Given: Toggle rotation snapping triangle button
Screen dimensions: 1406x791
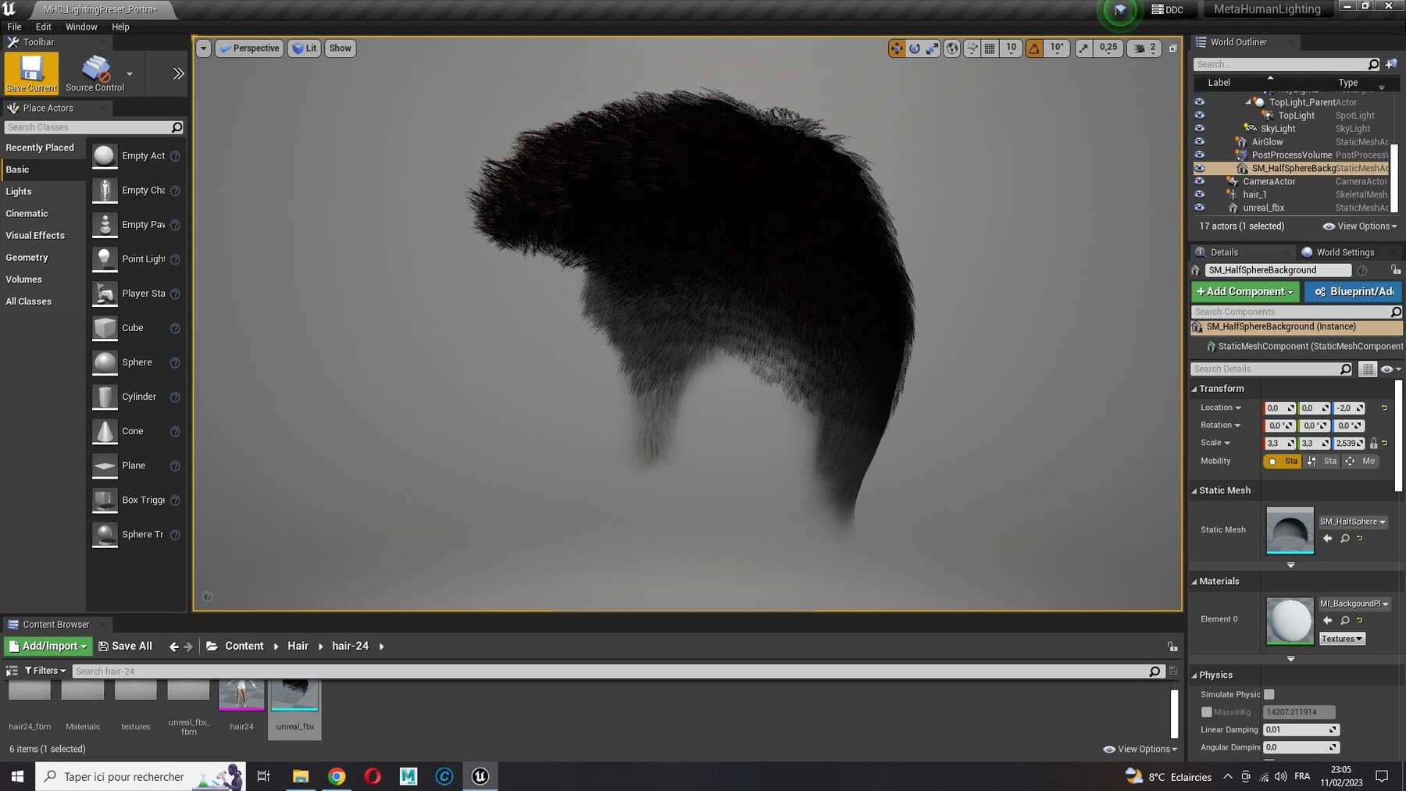Looking at the screenshot, I should (x=1034, y=48).
